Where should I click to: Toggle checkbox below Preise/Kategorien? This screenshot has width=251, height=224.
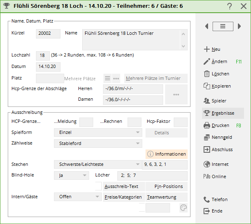click(x=142, y=208)
